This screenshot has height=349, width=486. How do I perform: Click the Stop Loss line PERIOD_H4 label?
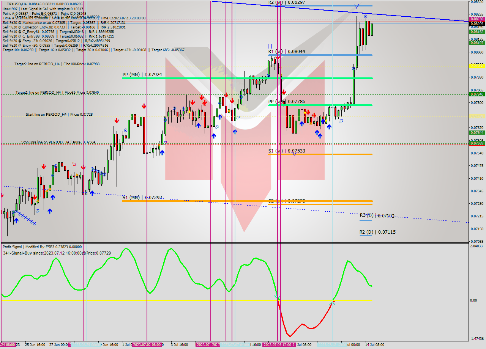(x=58, y=142)
